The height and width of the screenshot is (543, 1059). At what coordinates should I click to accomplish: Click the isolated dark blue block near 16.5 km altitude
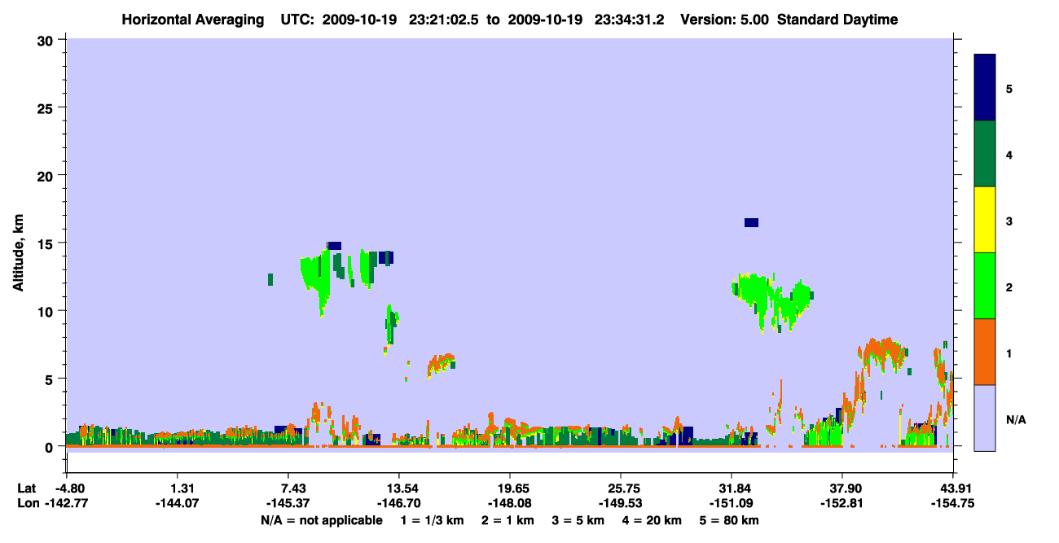(751, 222)
